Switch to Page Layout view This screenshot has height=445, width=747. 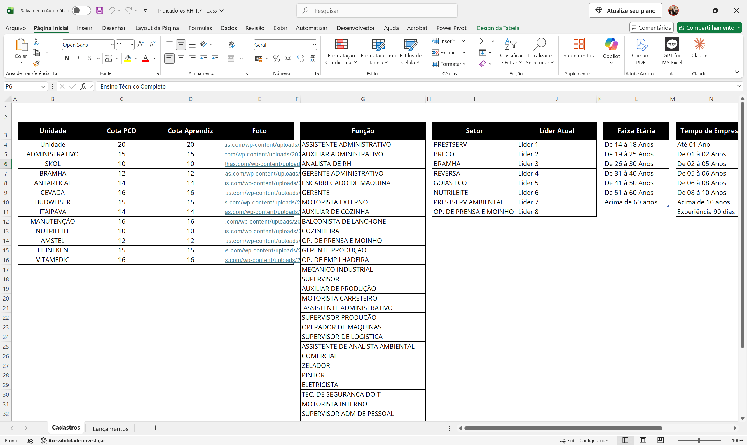[x=643, y=440]
